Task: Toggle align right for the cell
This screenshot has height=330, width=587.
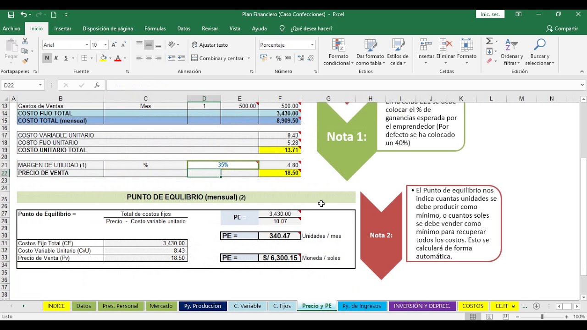Action: 158,58
